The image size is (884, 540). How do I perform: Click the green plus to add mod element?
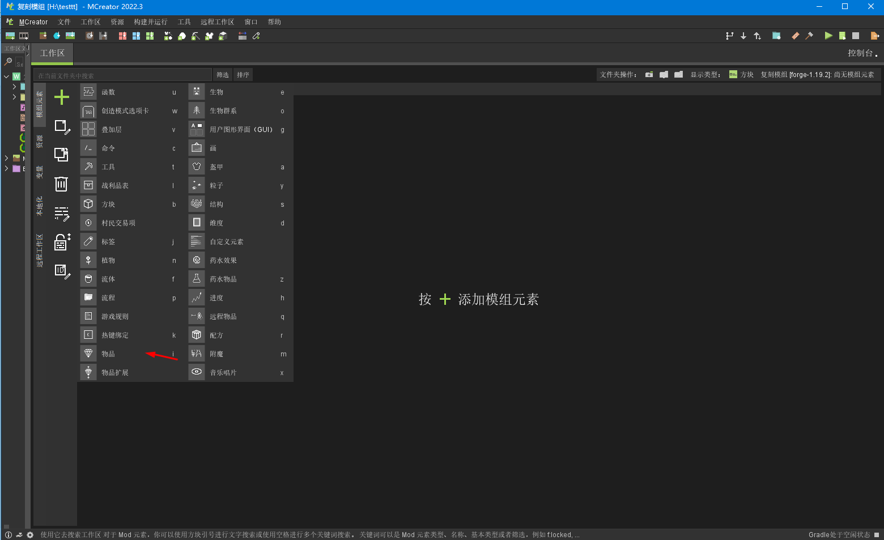click(x=61, y=97)
